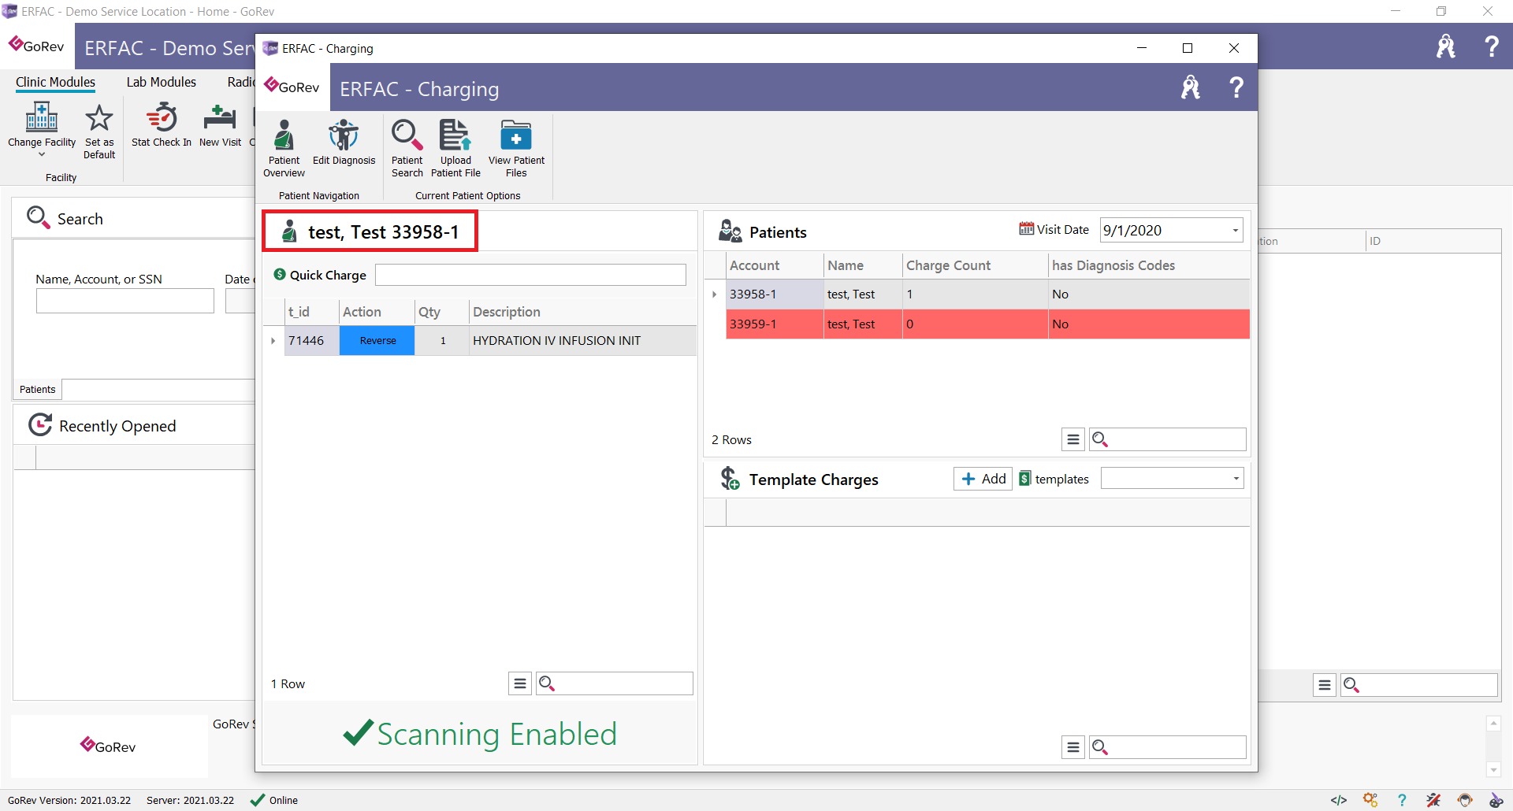Click the blue question icon in status bar
The image size is (1513, 811).
coord(1402,800)
